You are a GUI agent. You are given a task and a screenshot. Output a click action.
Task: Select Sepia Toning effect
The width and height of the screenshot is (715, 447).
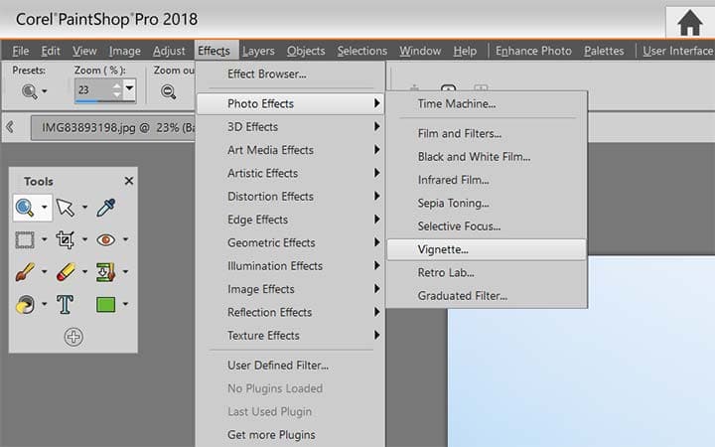coord(487,203)
